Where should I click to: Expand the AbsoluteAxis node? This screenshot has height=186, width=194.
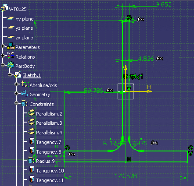(16, 84)
